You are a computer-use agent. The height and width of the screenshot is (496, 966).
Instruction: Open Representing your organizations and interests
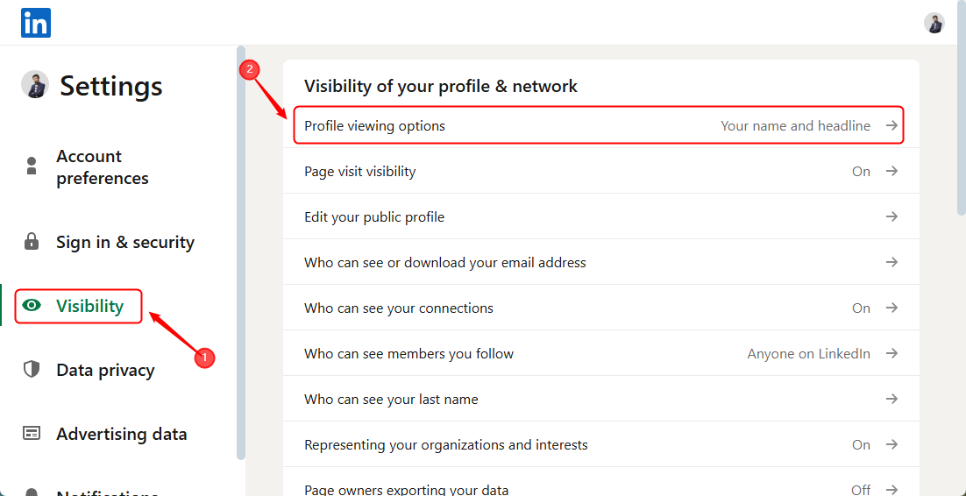pos(601,445)
